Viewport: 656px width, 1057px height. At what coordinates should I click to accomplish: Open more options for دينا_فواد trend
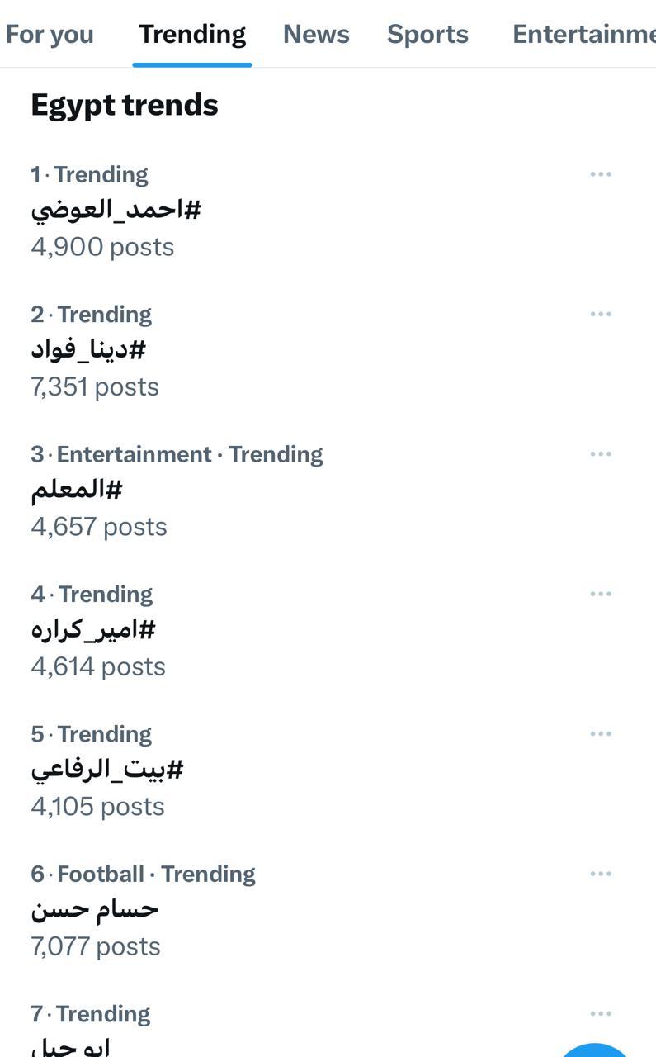click(601, 314)
